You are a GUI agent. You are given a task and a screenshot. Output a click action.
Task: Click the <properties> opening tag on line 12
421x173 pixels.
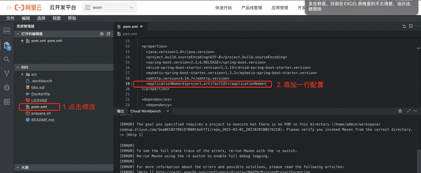click(154, 46)
